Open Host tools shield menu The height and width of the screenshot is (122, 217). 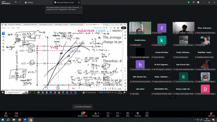[x=138, y=114]
